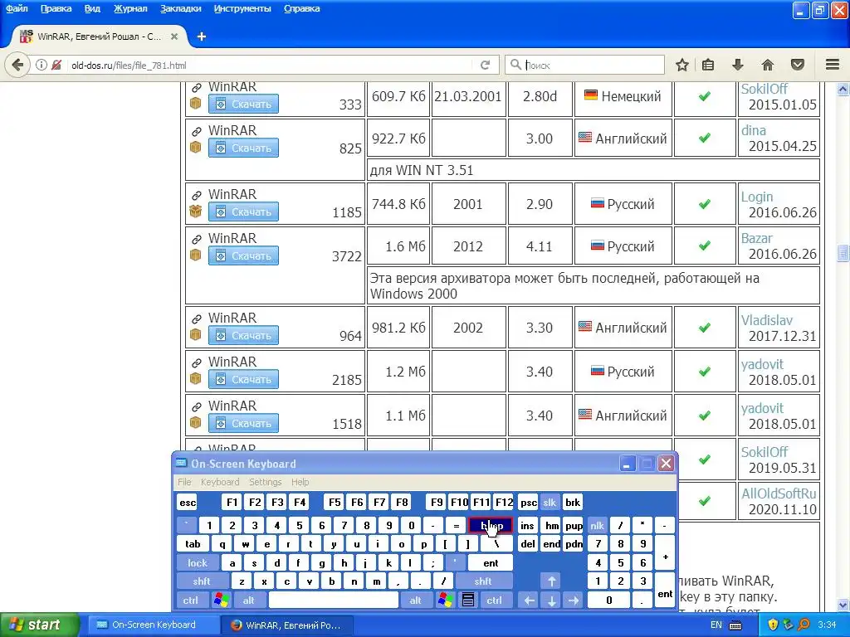Click the package icon in the 2.90 row

pyautogui.click(x=196, y=212)
